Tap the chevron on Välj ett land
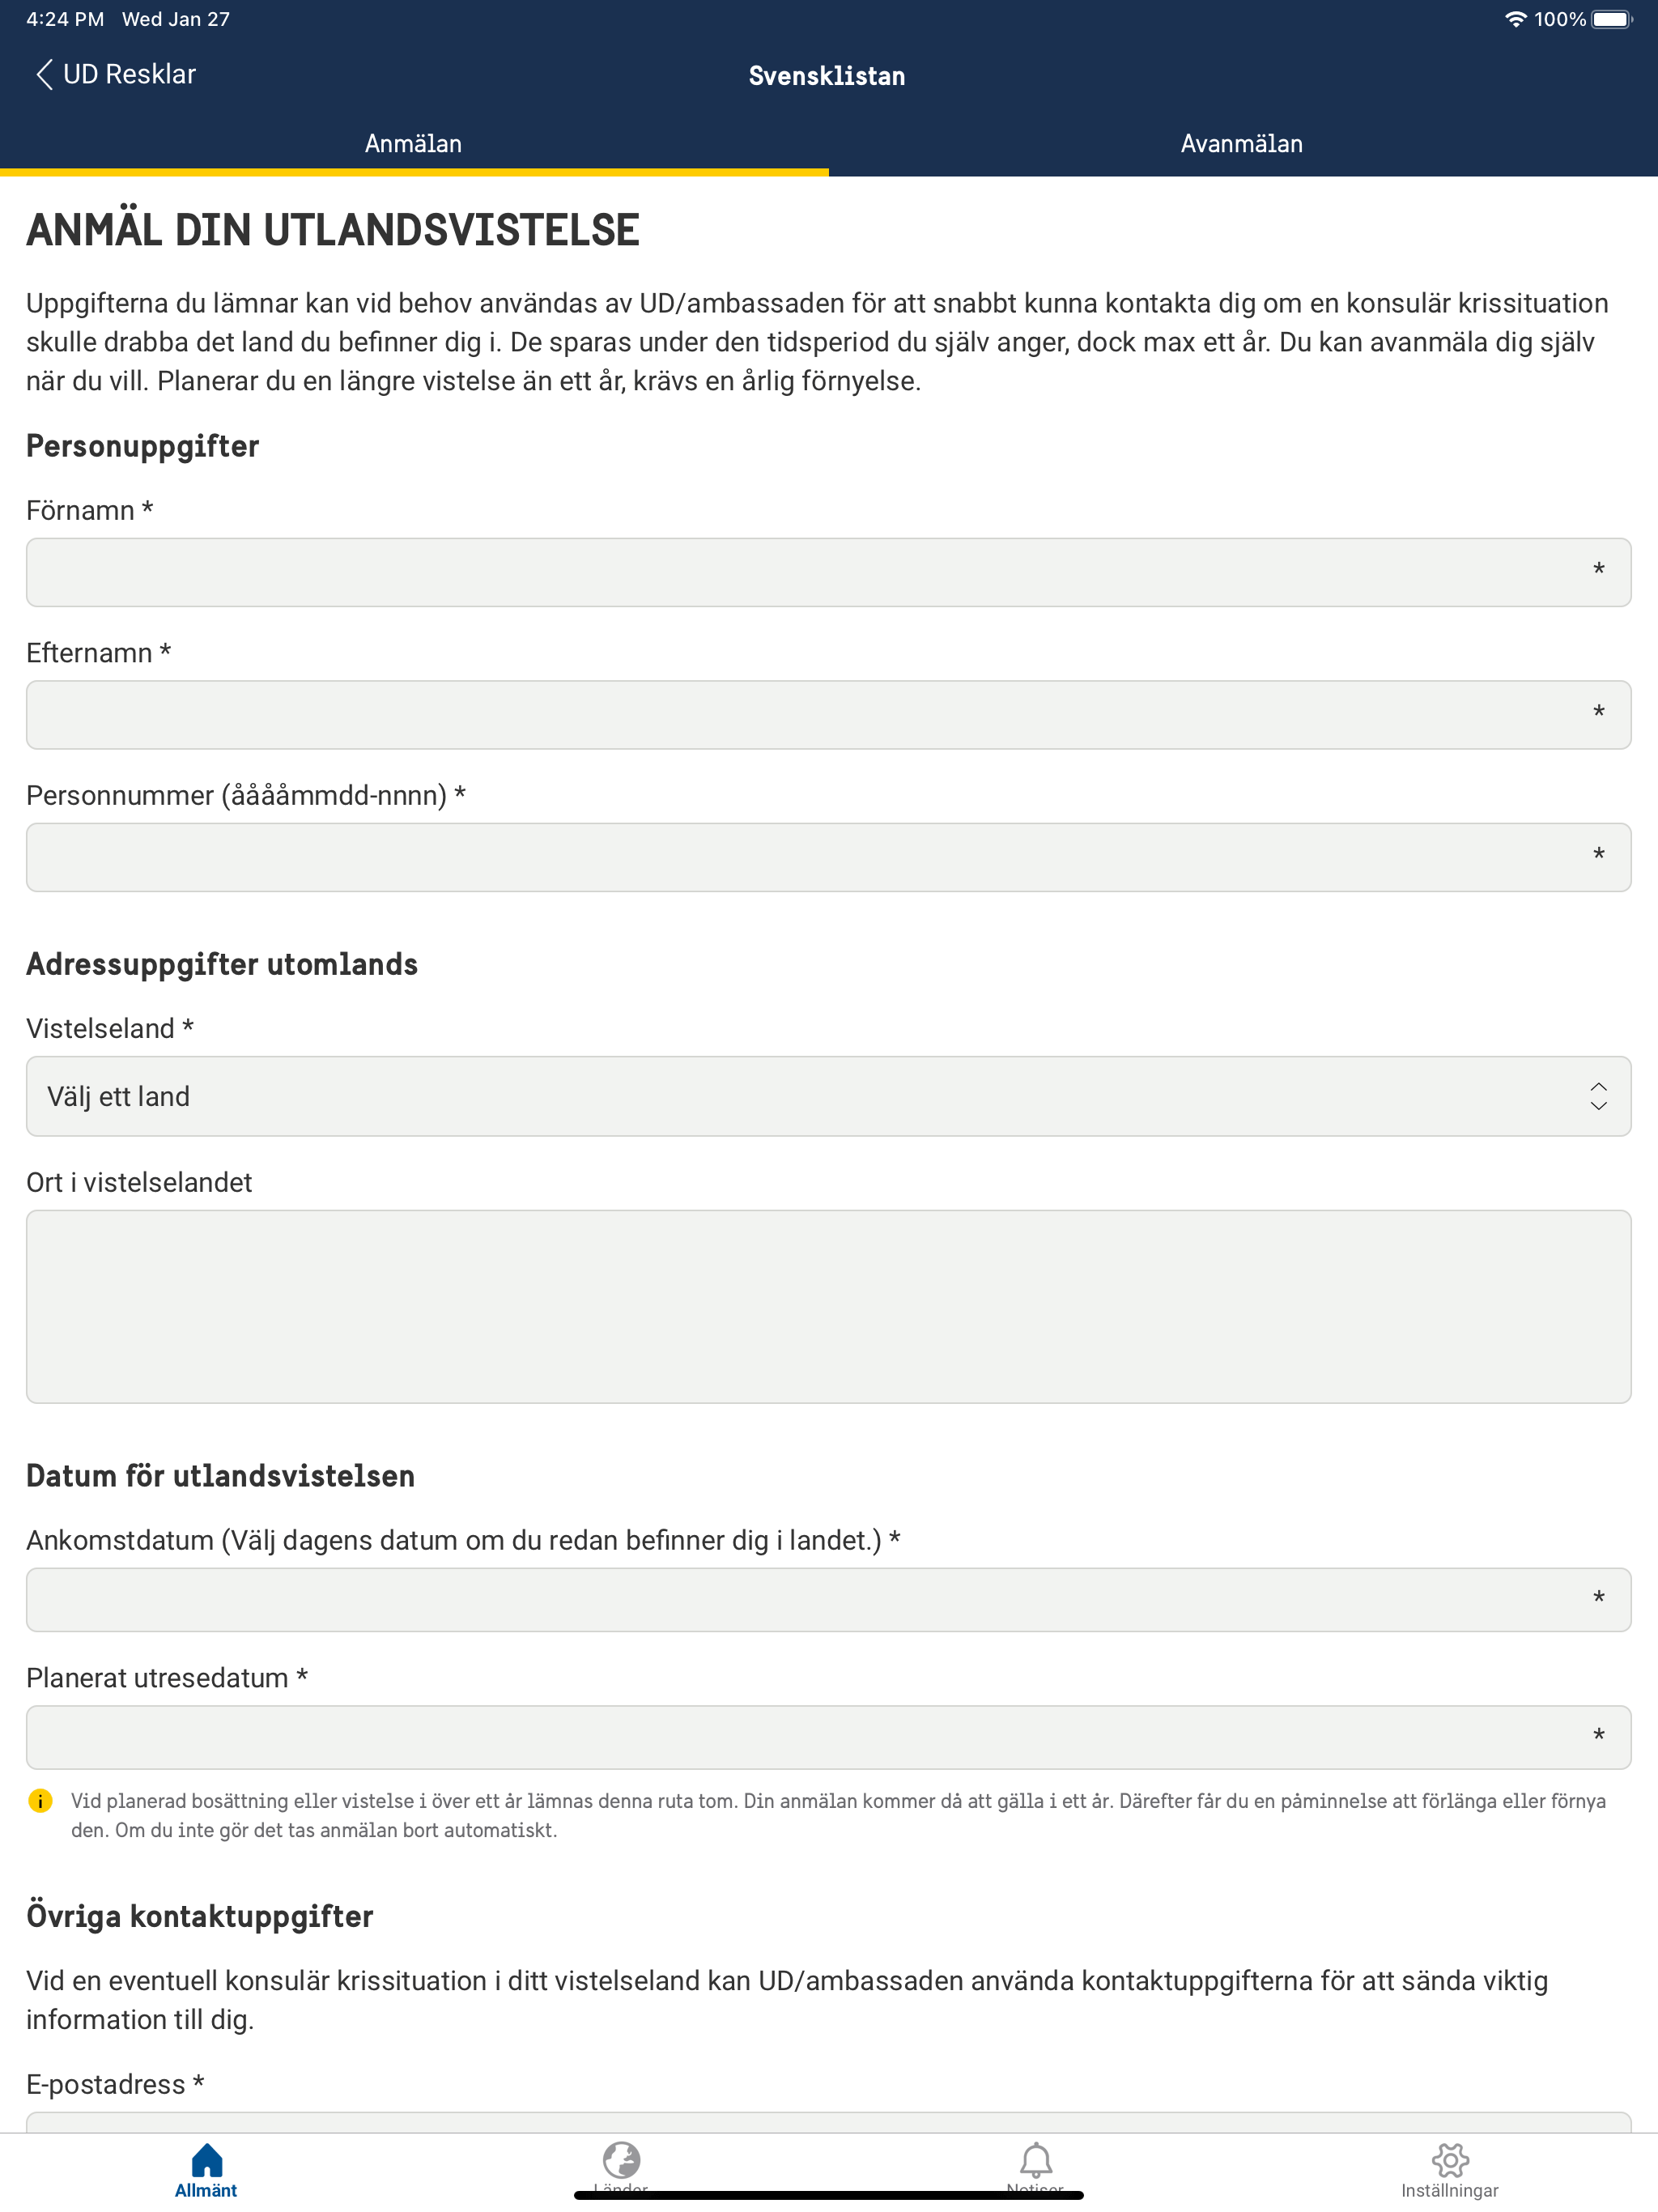 coord(1598,1096)
